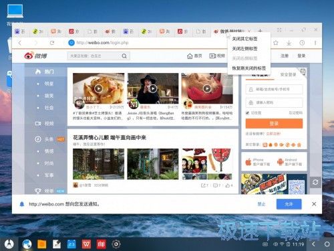
Task: Open the red fan collage thumbnail
Action: point(207,164)
